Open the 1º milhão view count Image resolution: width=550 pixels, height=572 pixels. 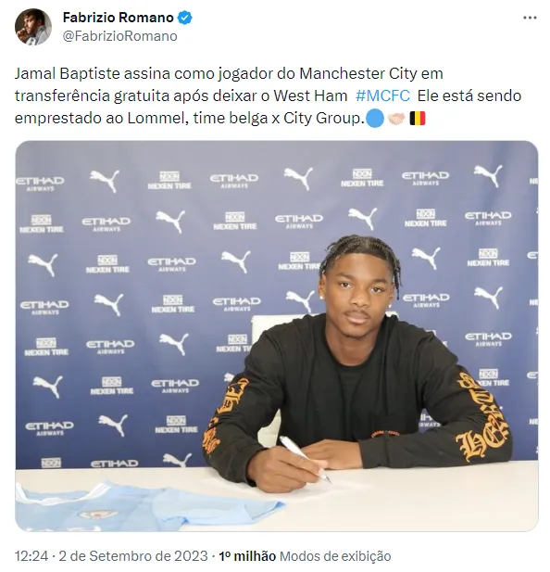(x=247, y=556)
